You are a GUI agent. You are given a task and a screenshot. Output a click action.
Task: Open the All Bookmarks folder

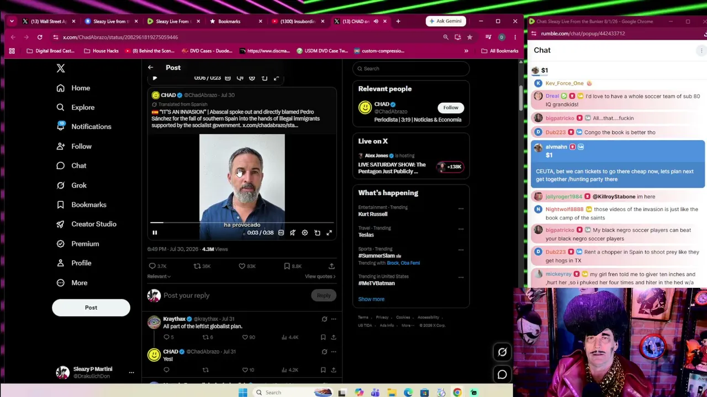click(x=500, y=51)
